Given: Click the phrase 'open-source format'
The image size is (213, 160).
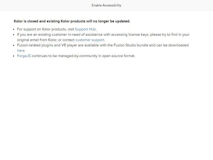Looking at the screenshot, I should 118,56.
